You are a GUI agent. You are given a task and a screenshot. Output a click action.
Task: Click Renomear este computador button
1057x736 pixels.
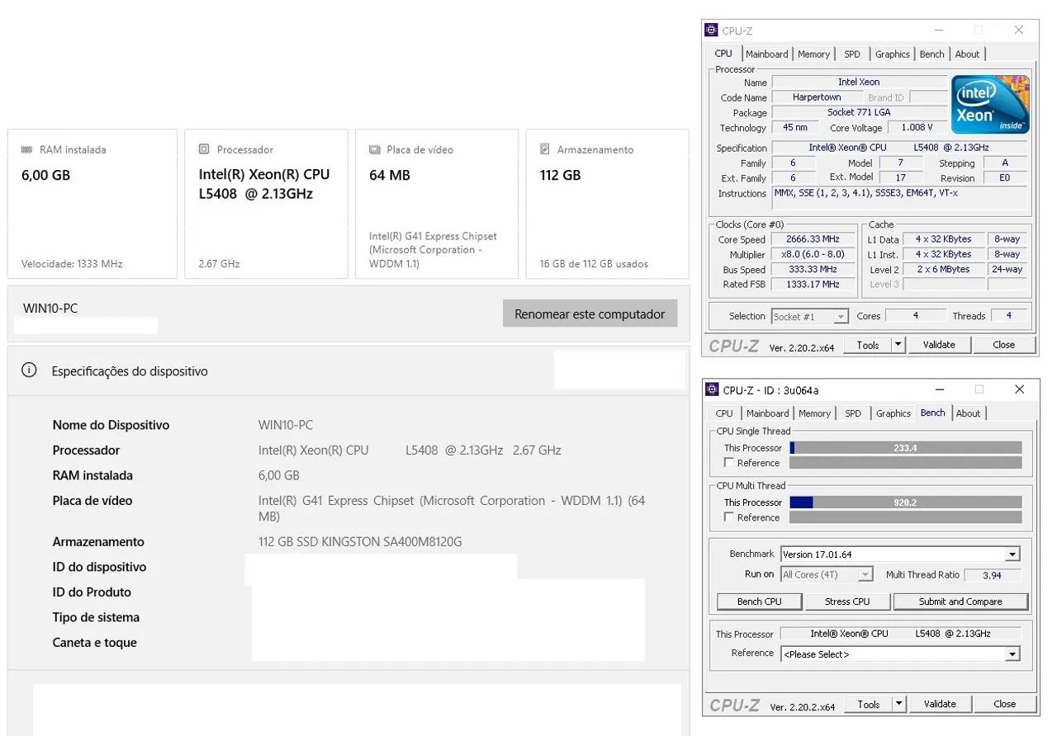point(590,314)
